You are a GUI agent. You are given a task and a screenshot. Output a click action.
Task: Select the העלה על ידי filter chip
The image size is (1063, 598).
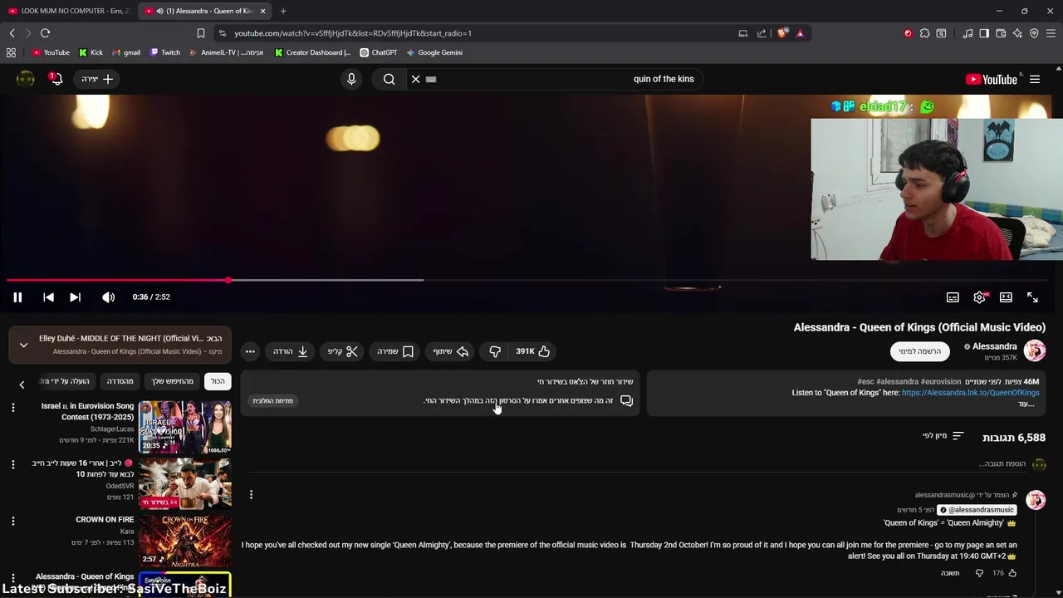coord(66,381)
